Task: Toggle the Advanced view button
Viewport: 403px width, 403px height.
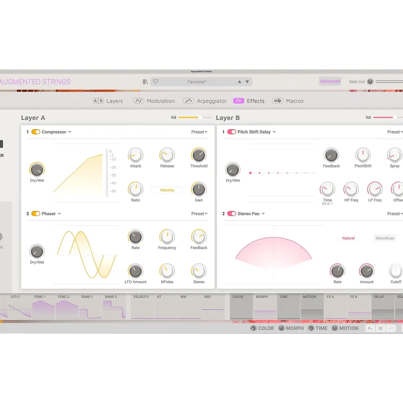Action: [x=330, y=81]
